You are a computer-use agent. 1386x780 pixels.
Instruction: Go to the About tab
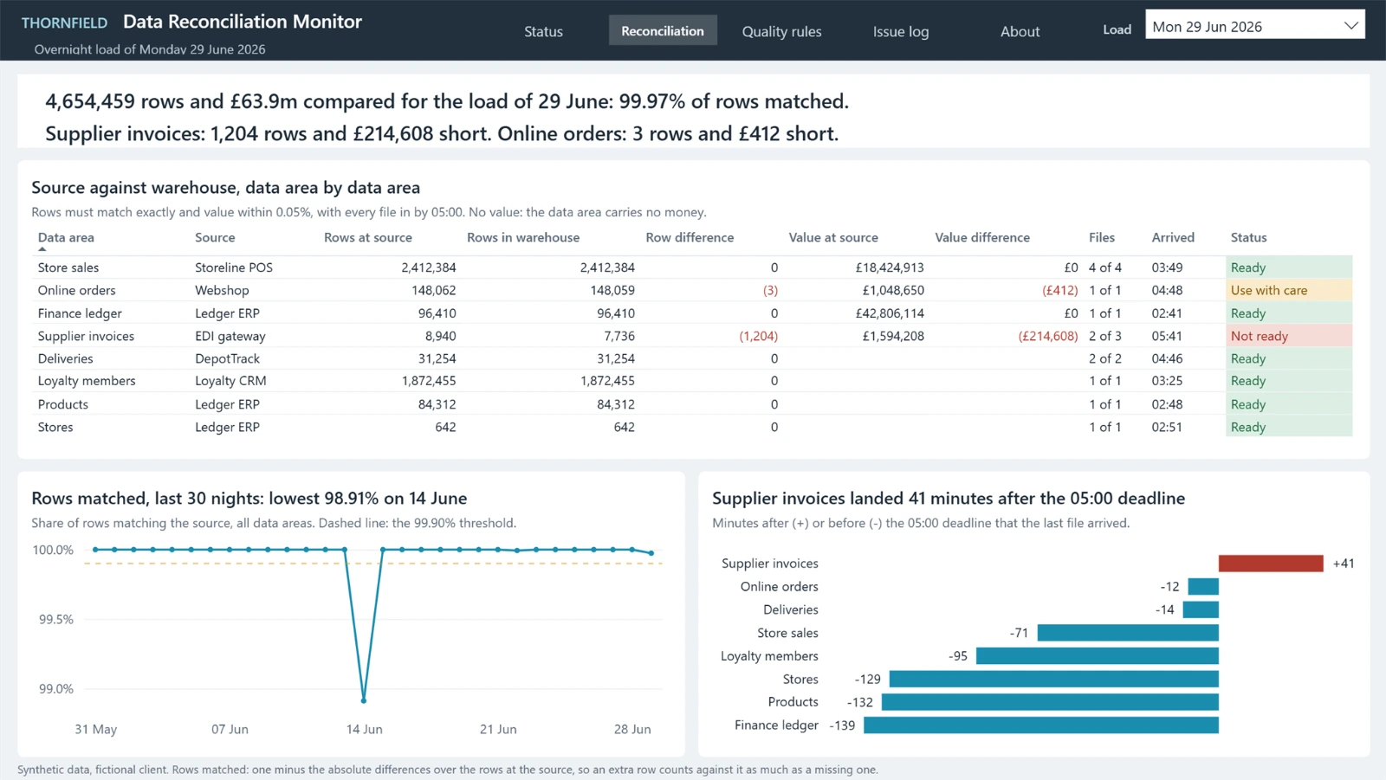[1020, 31]
